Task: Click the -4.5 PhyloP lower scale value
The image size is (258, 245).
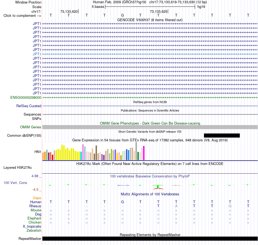Action: (x=35, y=190)
